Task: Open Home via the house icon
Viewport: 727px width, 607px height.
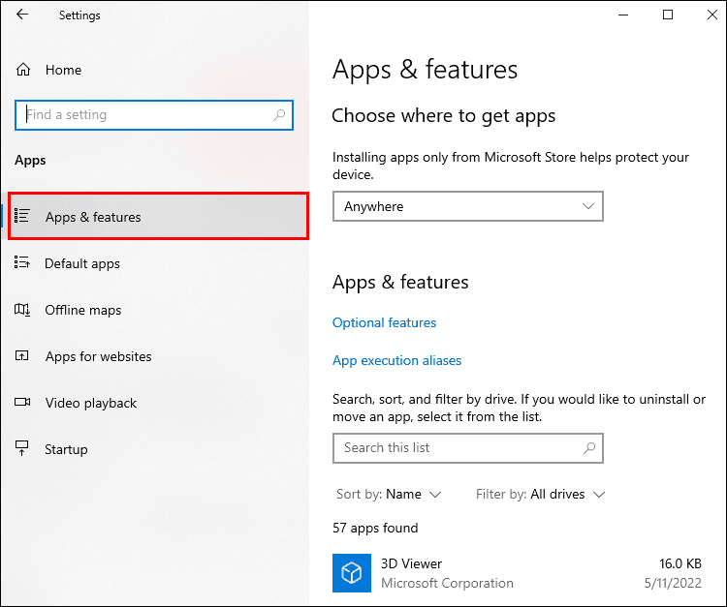Action: click(23, 70)
